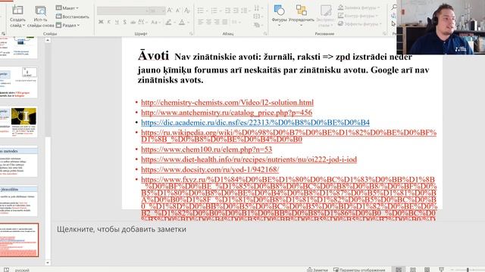Open the Раздел section dropdown
Image resolution: width=485 pixels, height=272 pixels.
[67, 25]
